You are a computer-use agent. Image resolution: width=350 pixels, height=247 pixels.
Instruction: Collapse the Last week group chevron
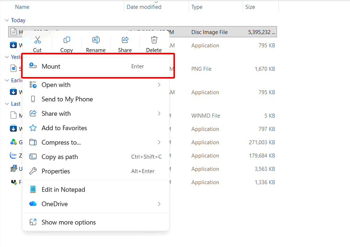click(7, 104)
